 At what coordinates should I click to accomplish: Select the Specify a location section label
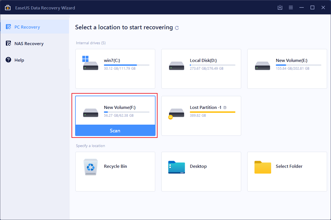pos(90,145)
